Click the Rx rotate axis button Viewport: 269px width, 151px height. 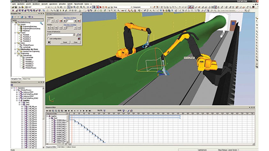click(x=49, y=28)
